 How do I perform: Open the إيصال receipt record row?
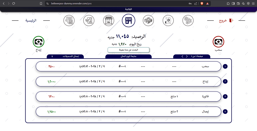128,111
